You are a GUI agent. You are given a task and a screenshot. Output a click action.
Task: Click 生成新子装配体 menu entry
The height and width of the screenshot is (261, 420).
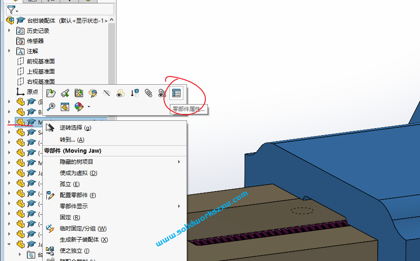point(84,240)
